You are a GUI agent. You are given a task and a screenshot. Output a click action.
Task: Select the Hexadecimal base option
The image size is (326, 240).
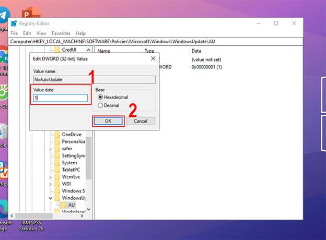[100, 97]
